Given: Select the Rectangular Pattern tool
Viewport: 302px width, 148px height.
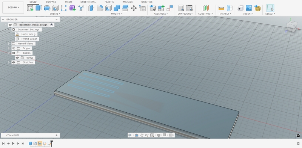Looking at the screenshot, I should click(x=64, y=8).
